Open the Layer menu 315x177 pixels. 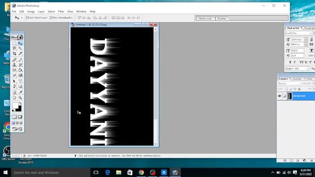tap(41, 11)
